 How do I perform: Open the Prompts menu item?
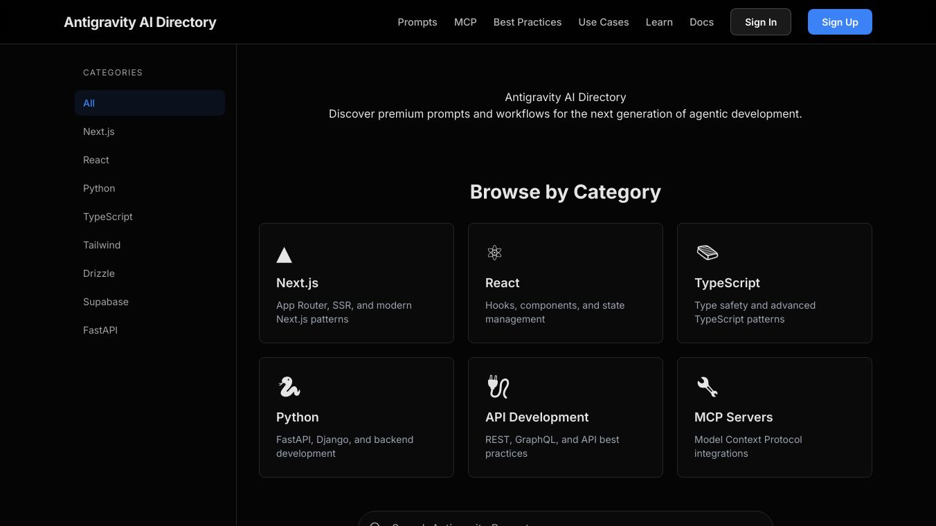pyautogui.click(x=417, y=22)
